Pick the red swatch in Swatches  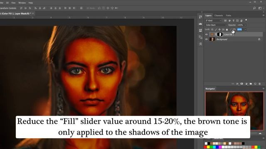click(205, 147)
